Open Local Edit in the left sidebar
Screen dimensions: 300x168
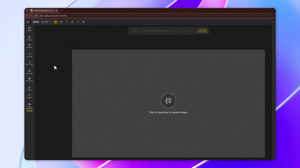29,55
